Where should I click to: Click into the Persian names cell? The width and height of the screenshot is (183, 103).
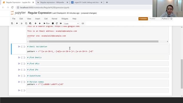[98, 83]
